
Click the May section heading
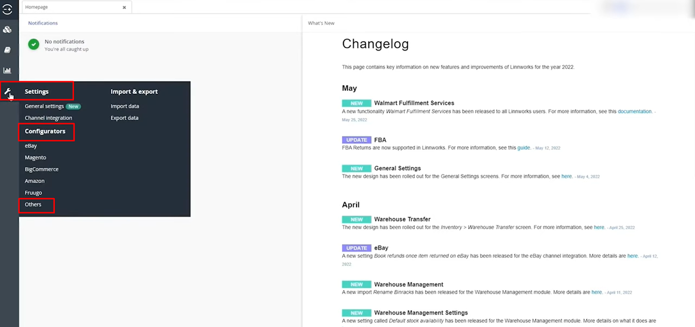349,88
